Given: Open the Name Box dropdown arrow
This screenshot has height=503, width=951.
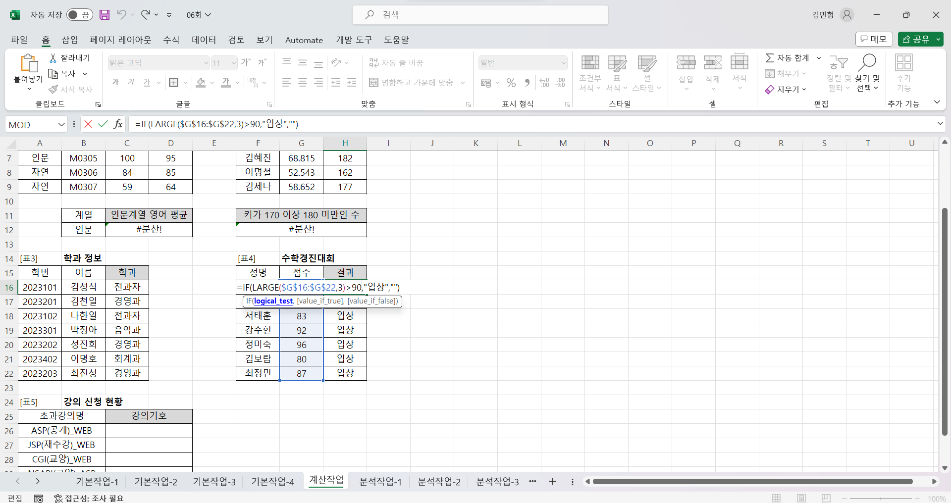Looking at the screenshot, I should (x=61, y=125).
